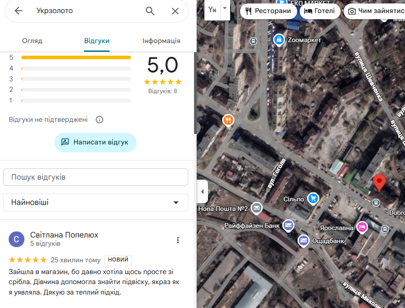Click the Укрзолото search text field
Image resolution: width=405 pixels, height=308 pixels.
point(88,11)
